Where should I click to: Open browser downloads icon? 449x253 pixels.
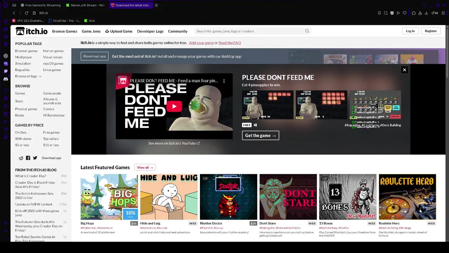click(x=426, y=13)
